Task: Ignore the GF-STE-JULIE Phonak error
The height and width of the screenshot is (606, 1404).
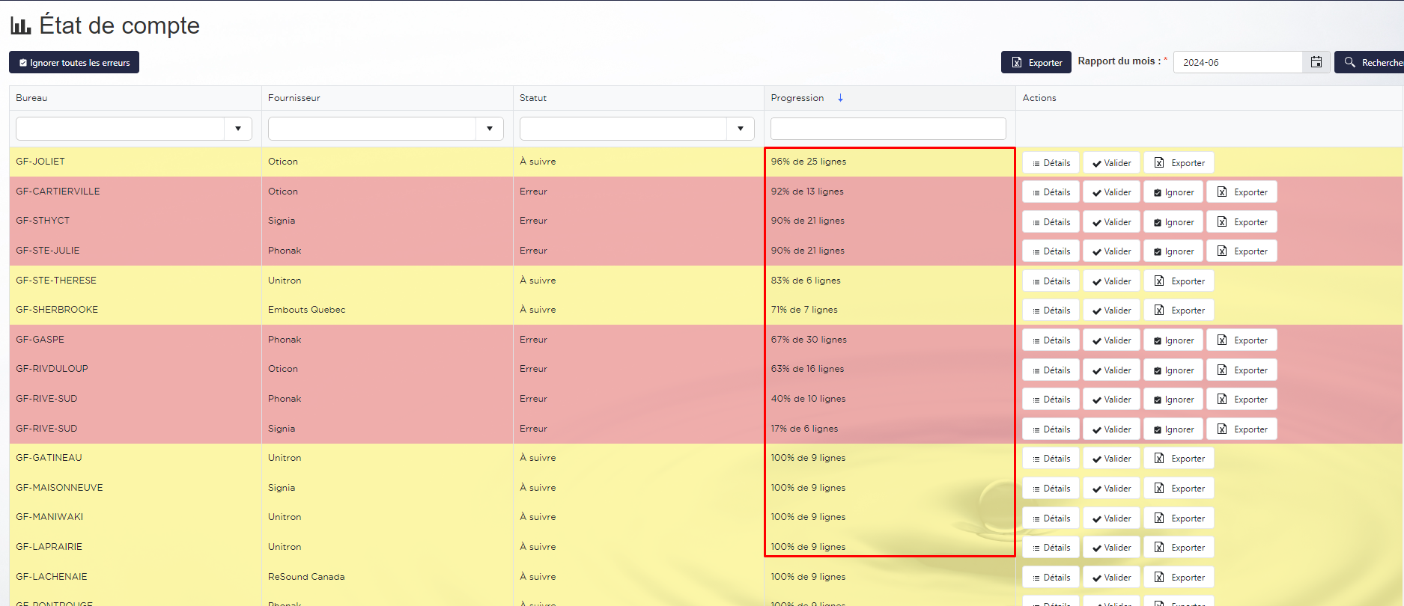Action: [1173, 251]
